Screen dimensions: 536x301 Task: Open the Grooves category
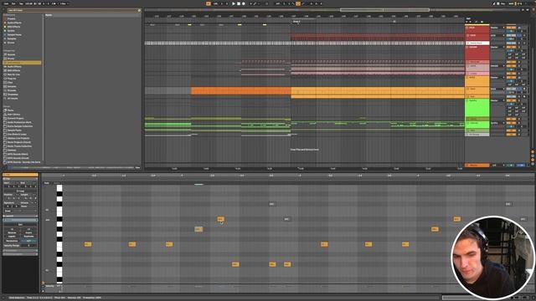tap(12, 90)
